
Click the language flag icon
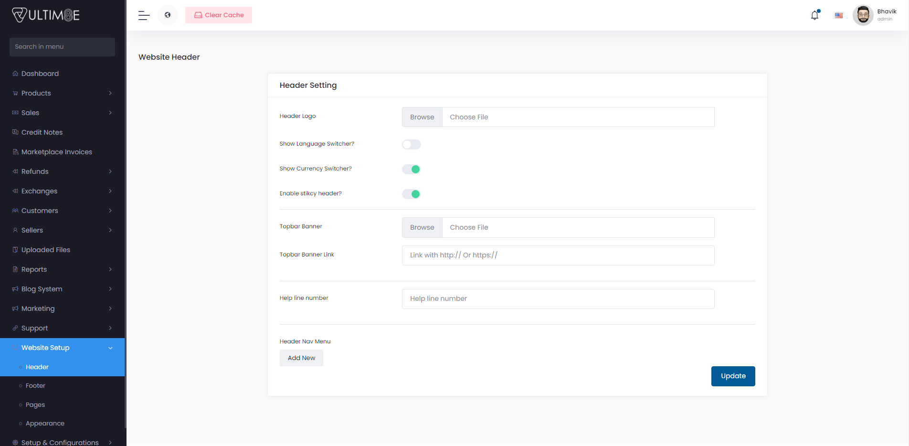[x=838, y=15]
